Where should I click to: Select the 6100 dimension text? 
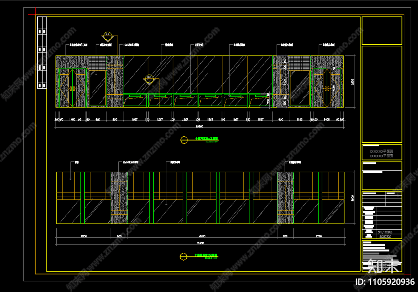[202, 236]
